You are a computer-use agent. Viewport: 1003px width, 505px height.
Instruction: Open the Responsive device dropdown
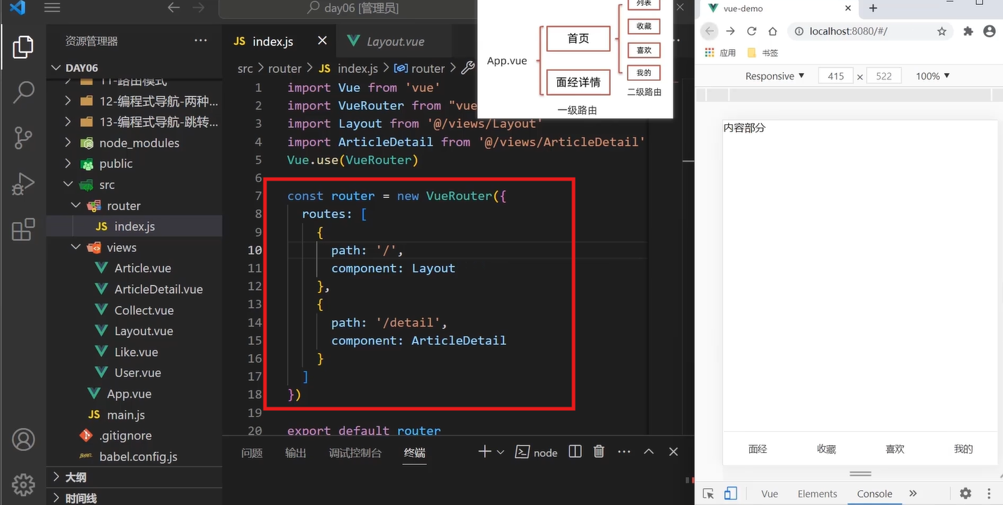pos(775,76)
